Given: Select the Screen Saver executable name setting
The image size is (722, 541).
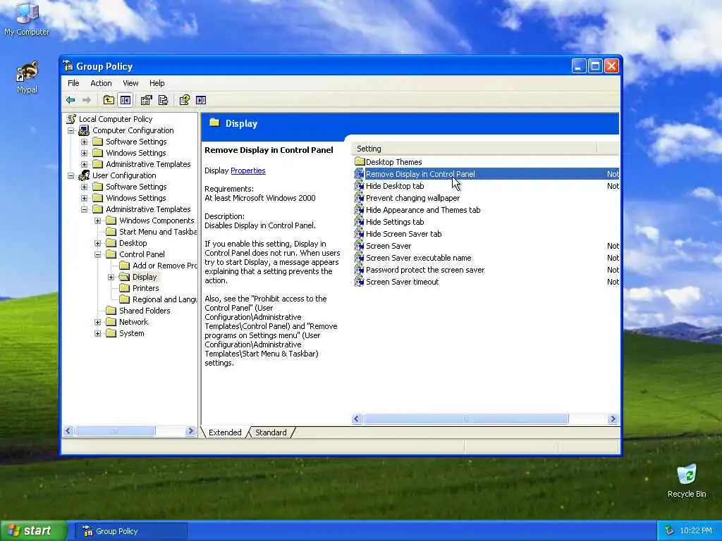Looking at the screenshot, I should (x=418, y=258).
